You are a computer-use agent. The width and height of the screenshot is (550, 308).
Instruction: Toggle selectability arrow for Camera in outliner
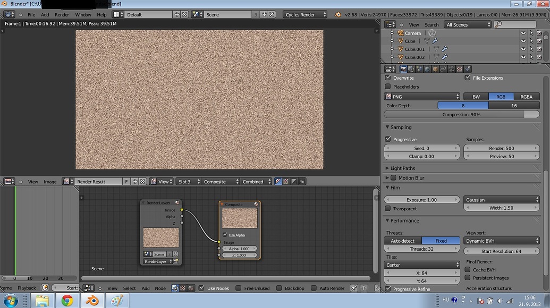(531, 33)
